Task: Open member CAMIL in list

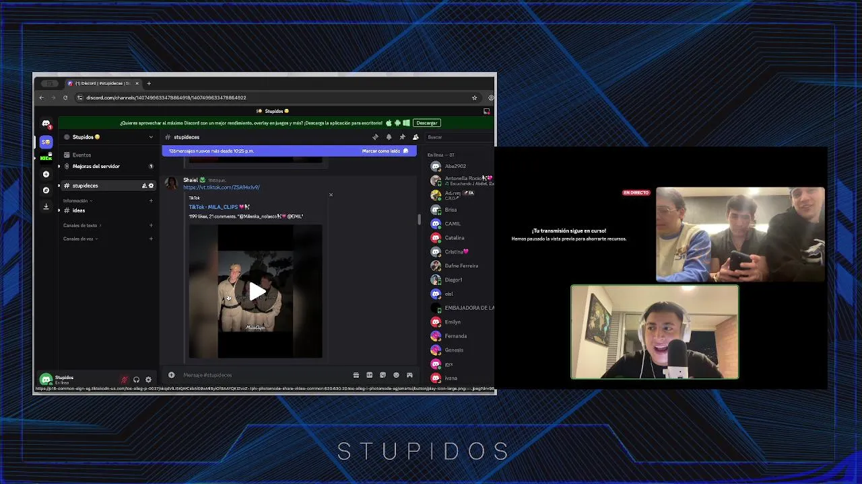Action: coord(461,224)
